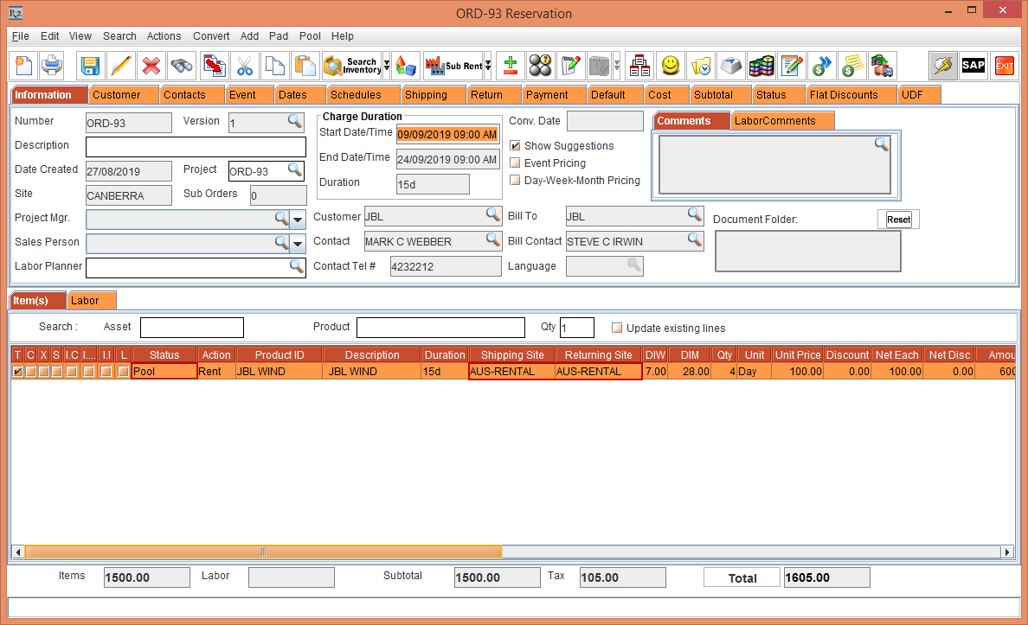1028x625 pixels.
Task: Click the binoculars find icon
Action: tap(182, 66)
